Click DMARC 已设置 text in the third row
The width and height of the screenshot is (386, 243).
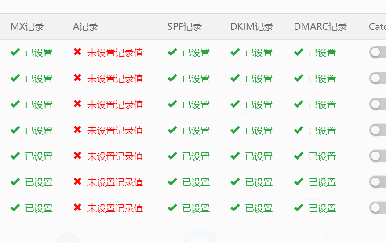click(x=322, y=105)
